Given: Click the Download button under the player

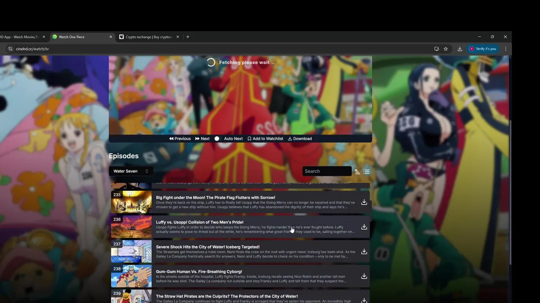Looking at the screenshot, I should point(300,138).
